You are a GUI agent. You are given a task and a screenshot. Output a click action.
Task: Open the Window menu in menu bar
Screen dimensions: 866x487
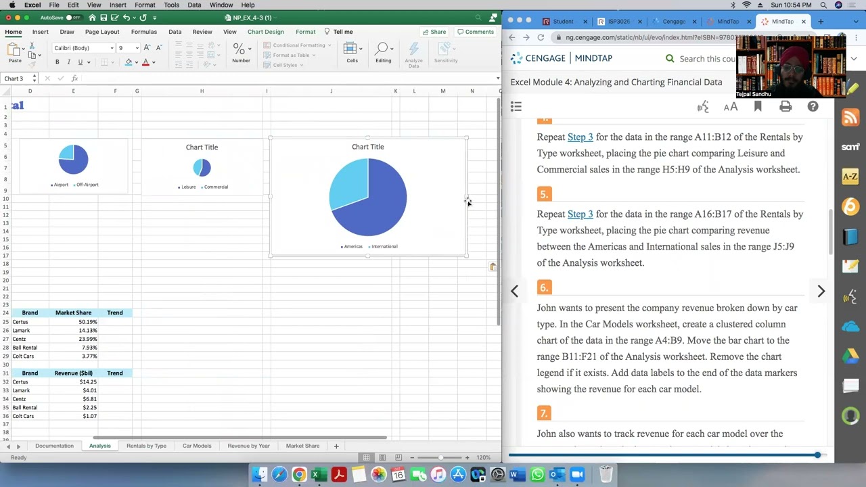click(221, 5)
